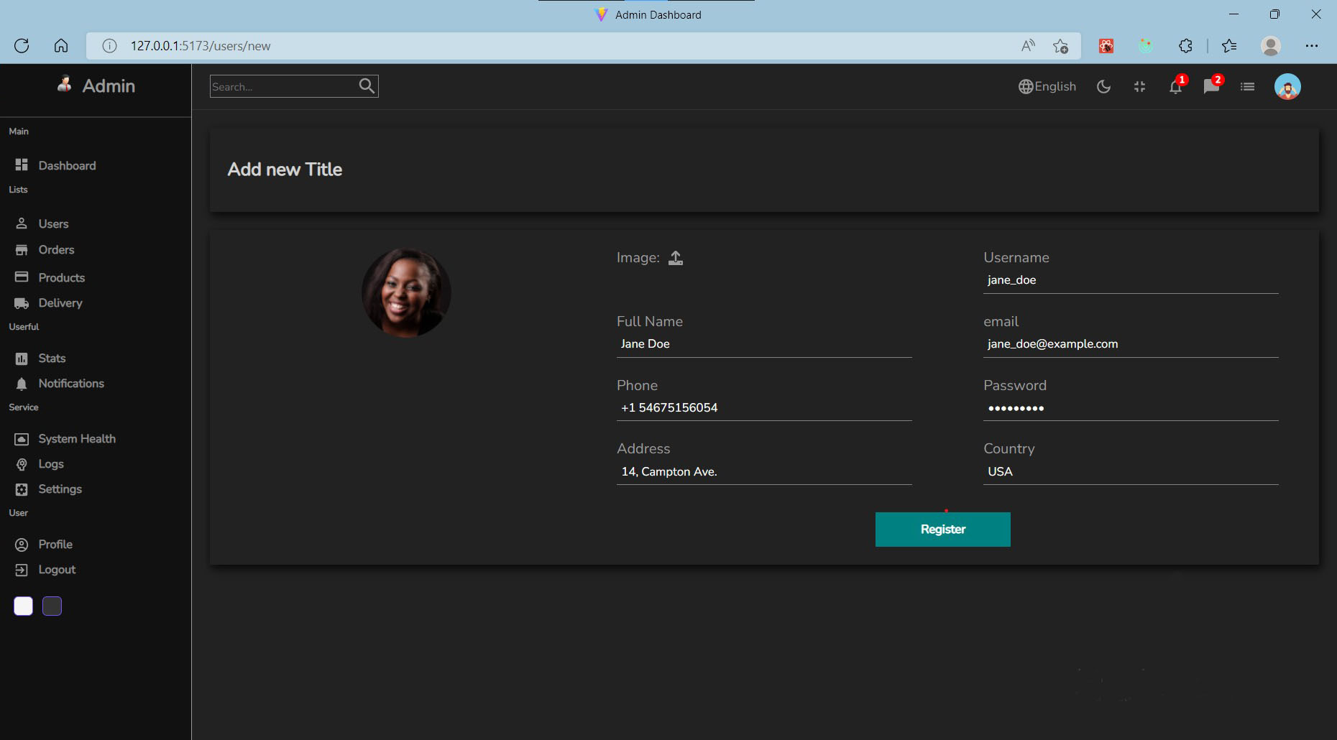
Task: Open browser extensions puzzle icon
Action: (1185, 46)
